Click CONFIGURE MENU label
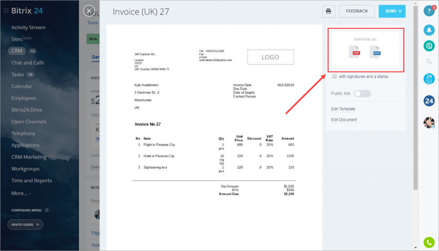Image resolution: width=439 pixels, height=251 pixels. tap(26, 210)
